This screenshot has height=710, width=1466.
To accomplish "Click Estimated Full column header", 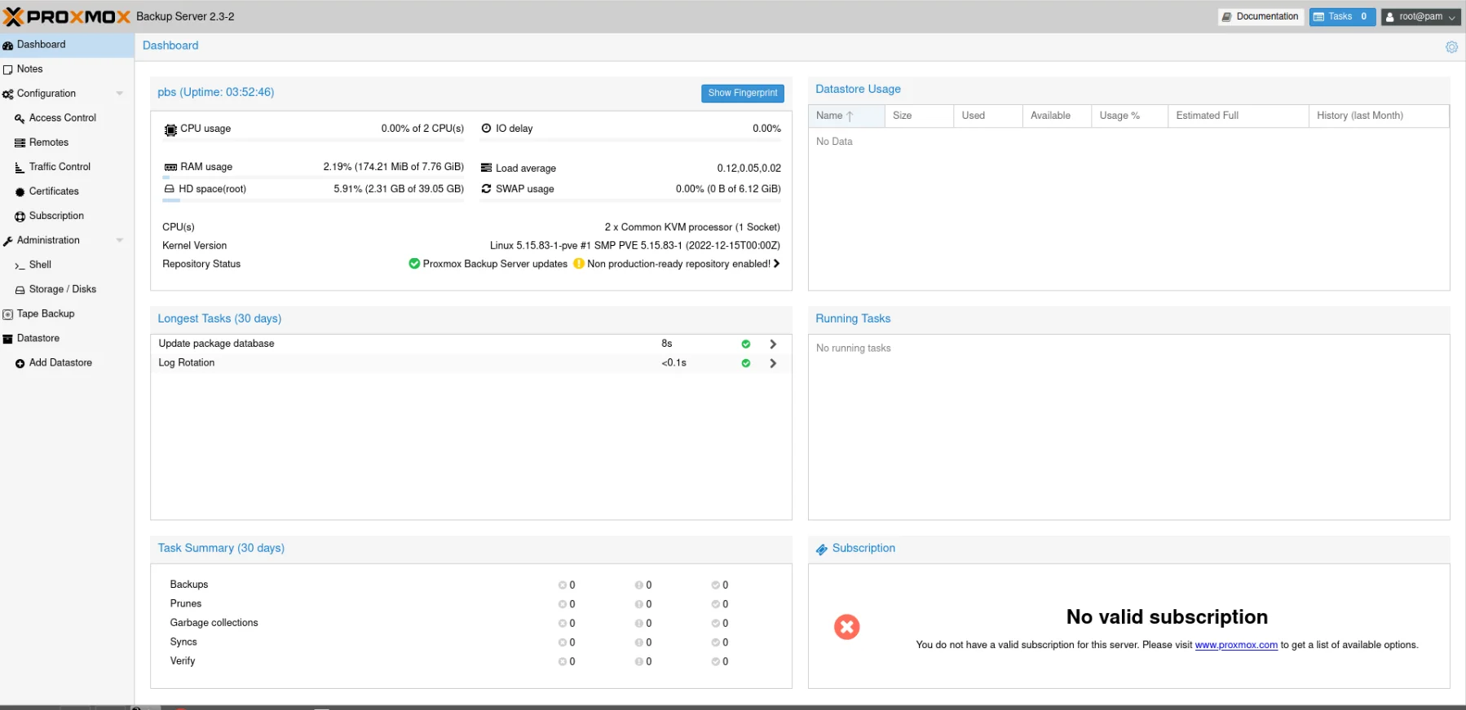I will (1238, 116).
